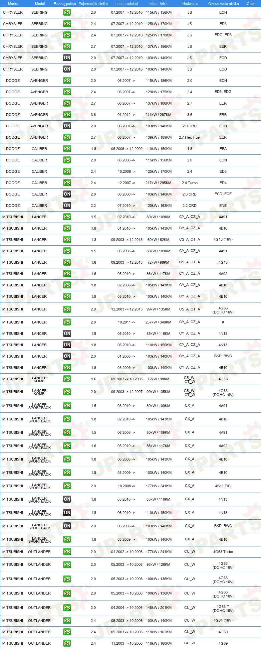The height and width of the screenshot is (649, 261).
Task: Click diesel ON icon in Caliber 2.2 CRD ENE row
Action: tap(67, 206)
